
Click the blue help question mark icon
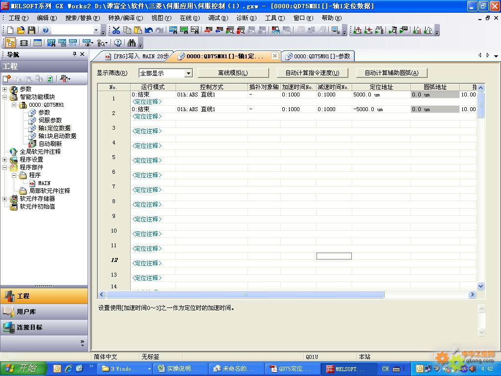(x=46, y=30)
